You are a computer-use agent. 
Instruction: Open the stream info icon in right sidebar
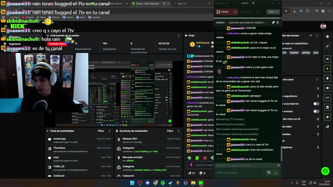[327, 37]
